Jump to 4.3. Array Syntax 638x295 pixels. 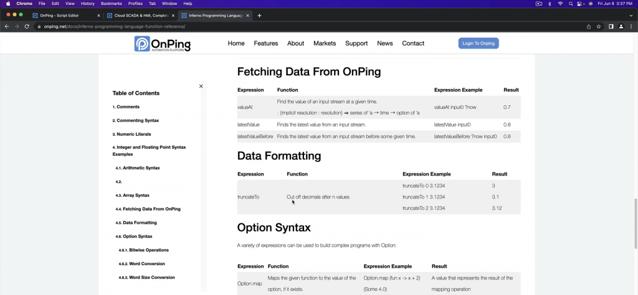coord(132,195)
